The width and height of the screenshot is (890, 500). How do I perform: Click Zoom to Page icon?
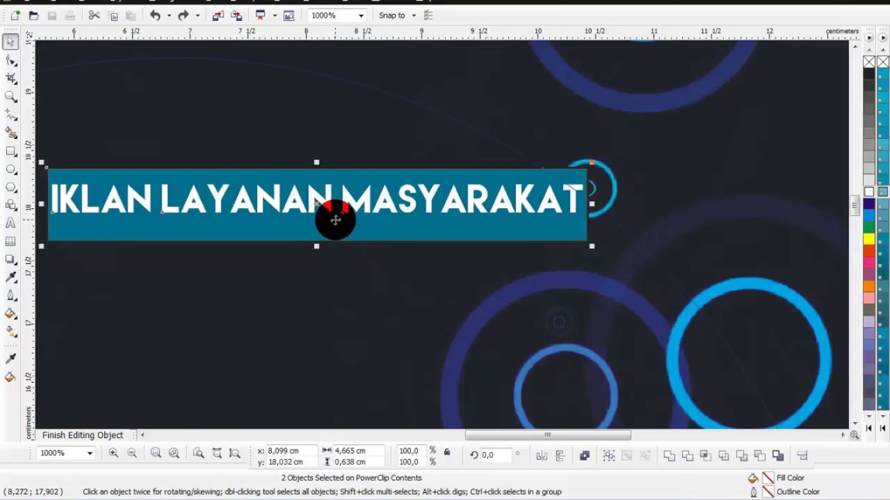point(198,453)
